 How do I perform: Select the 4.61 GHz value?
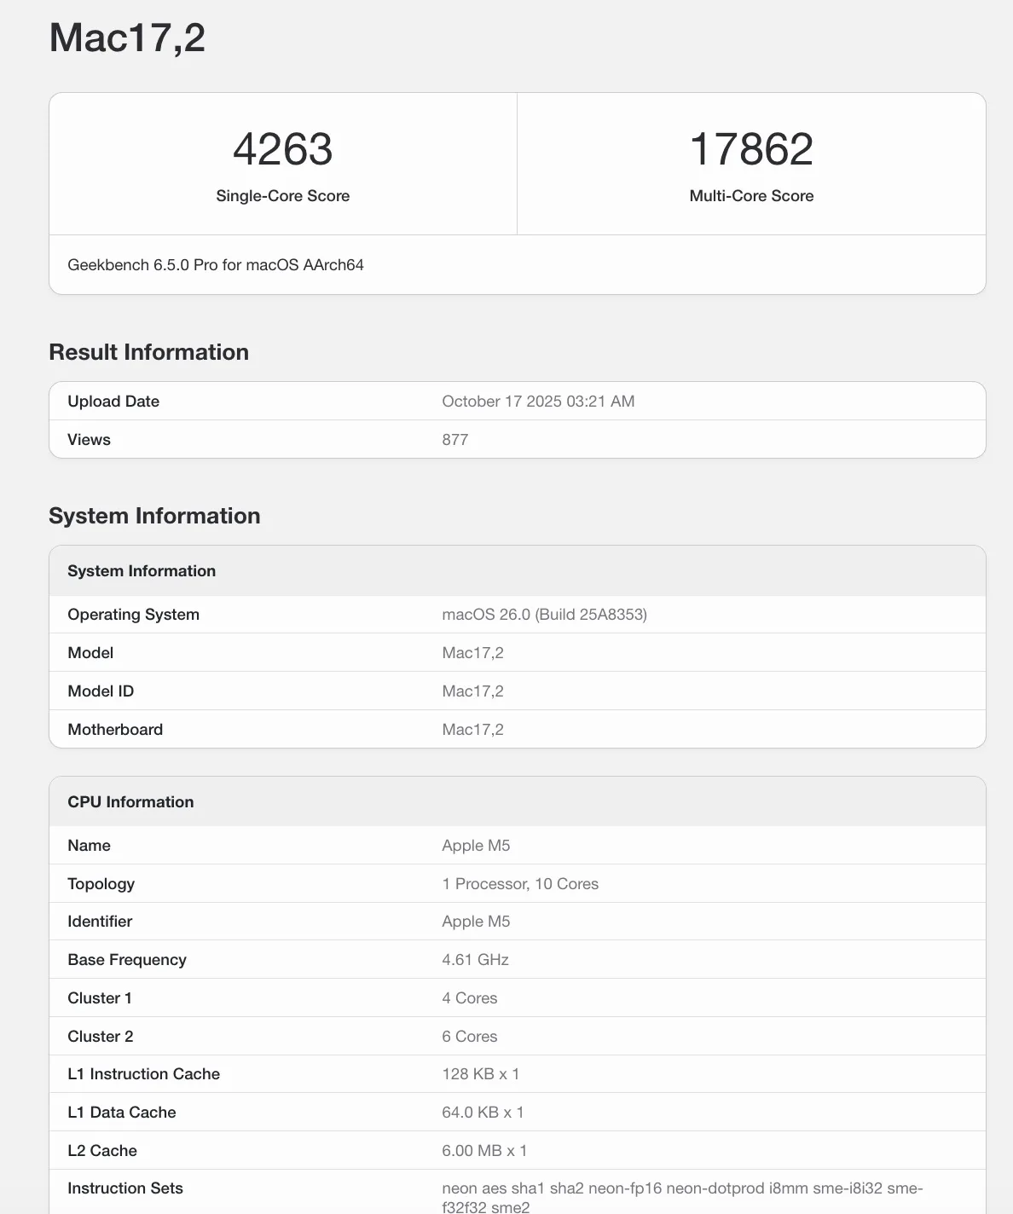[x=475, y=960]
